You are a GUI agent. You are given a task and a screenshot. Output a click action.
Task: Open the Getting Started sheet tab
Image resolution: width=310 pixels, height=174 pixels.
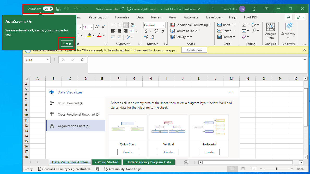tap(107, 162)
